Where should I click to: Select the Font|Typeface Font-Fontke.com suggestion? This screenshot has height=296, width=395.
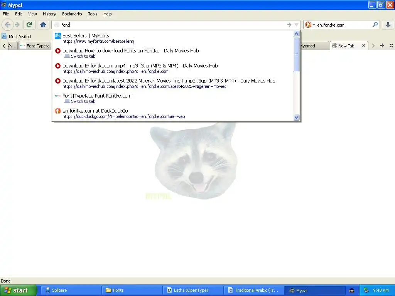coord(173,98)
